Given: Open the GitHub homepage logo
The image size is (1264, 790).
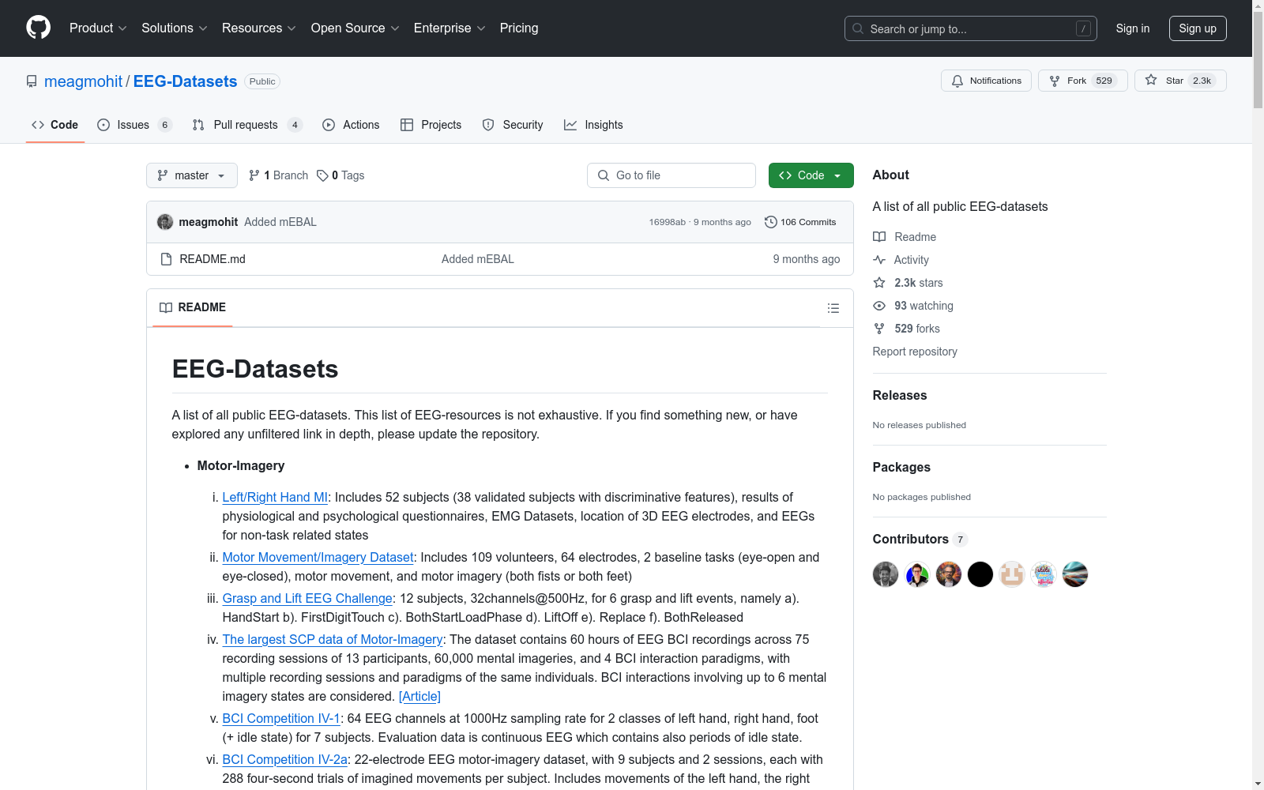Looking at the screenshot, I should tap(38, 28).
